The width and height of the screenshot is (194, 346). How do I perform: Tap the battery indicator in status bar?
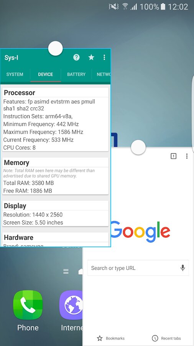pyautogui.click(x=163, y=7)
